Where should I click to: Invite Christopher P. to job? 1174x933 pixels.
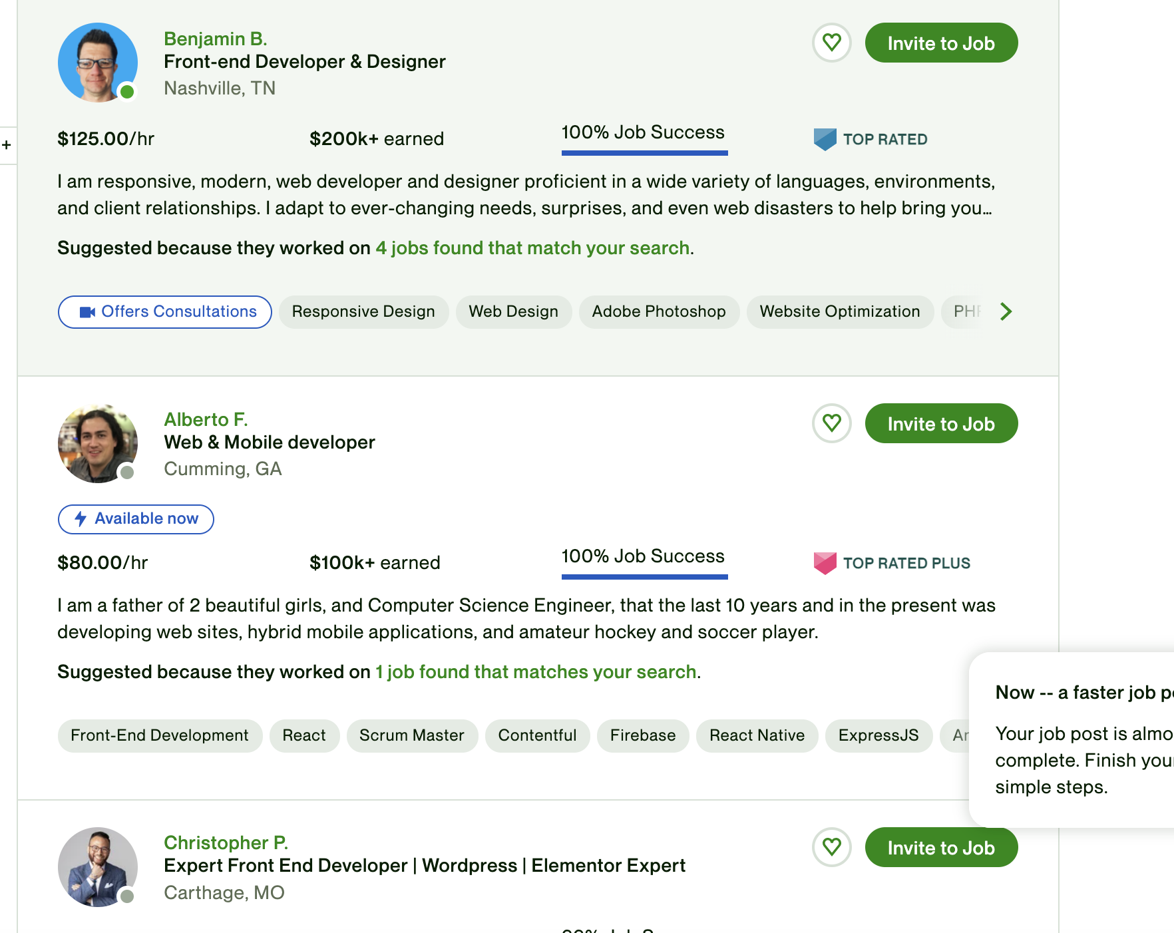[941, 847]
